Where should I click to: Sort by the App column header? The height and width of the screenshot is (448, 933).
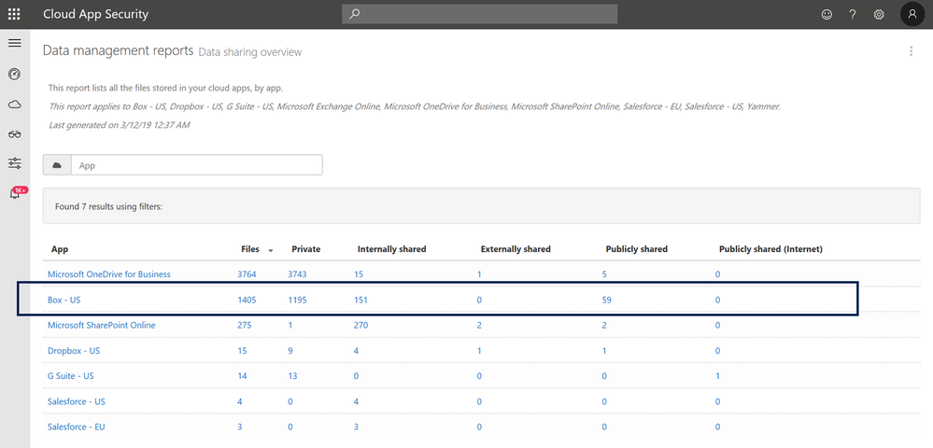(60, 249)
